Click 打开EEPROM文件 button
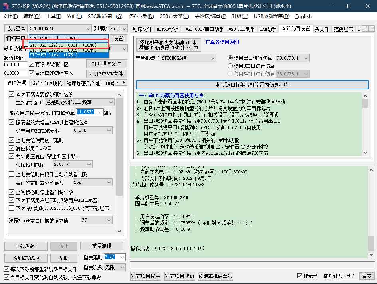This screenshot has height=284, width=377. [107, 74]
